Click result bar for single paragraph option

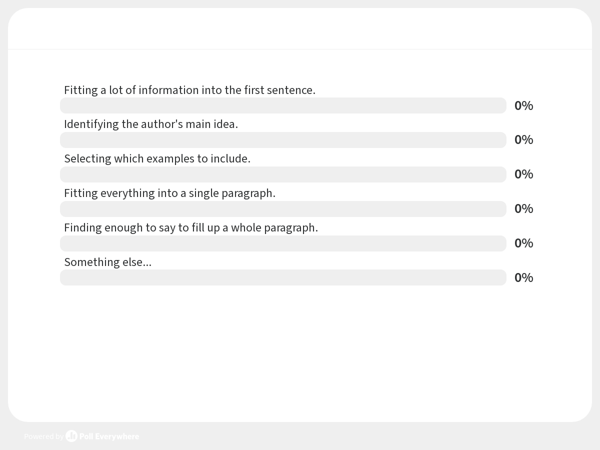tap(283, 209)
